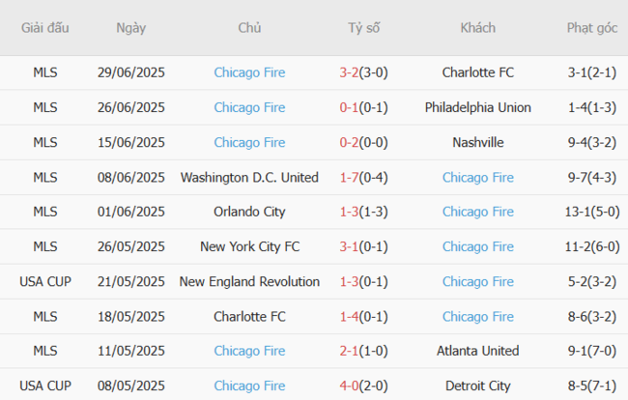
Task: Open Philadelphia Union team name
Action: [x=478, y=107]
